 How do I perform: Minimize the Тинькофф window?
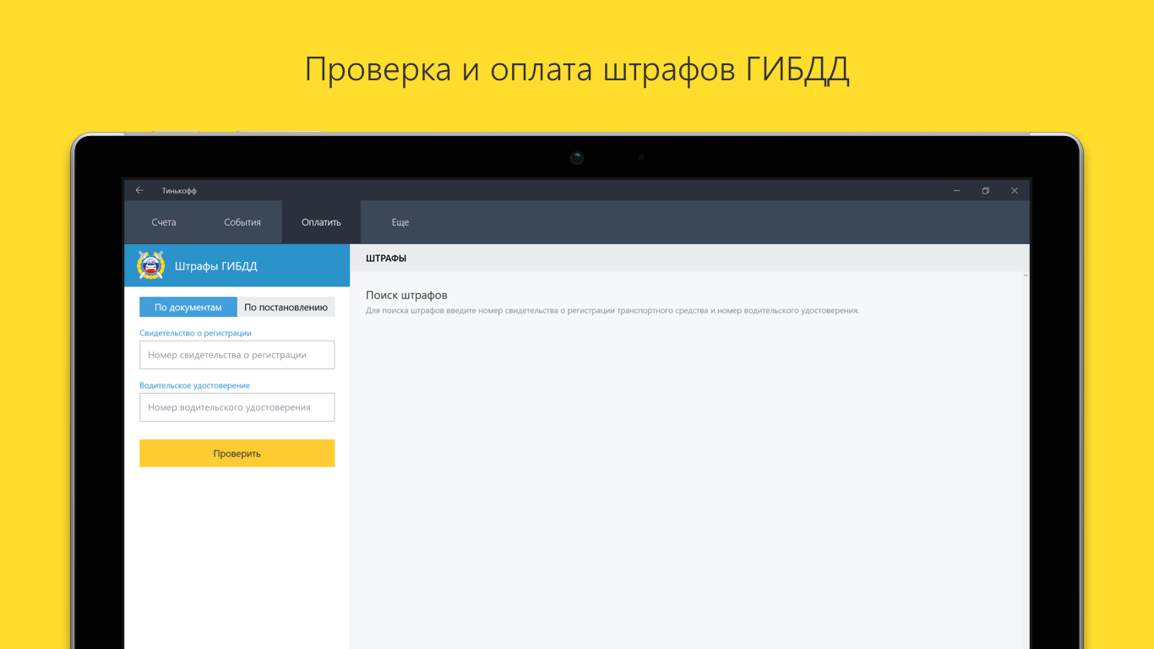pos(956,190)
